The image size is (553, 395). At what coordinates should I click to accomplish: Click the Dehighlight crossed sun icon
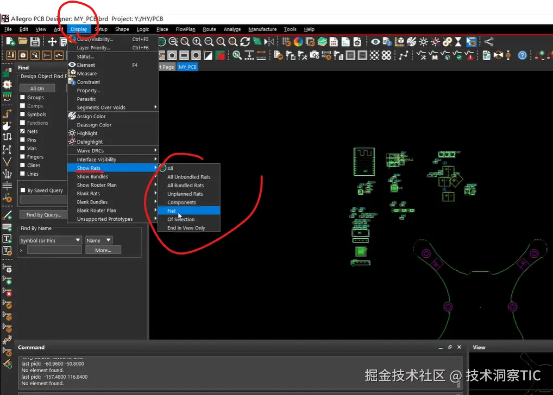[435, 42]
